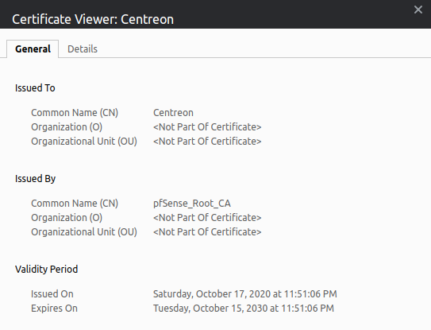This screenshot has width=431, height=330.
Task: Click Issued To Organizational Unit (OU) label
Action: [84, 142]
